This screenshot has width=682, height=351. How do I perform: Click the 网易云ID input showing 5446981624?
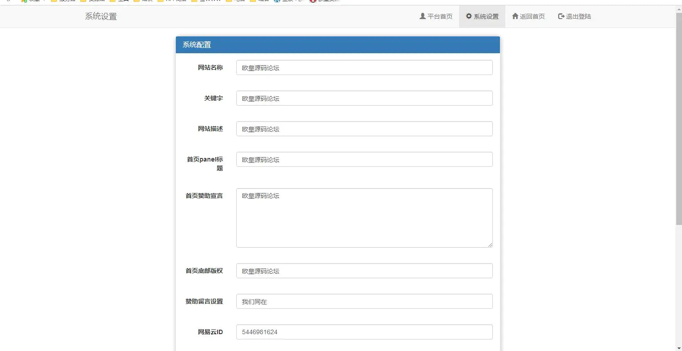pyautogui.click(x=364, y=332)
